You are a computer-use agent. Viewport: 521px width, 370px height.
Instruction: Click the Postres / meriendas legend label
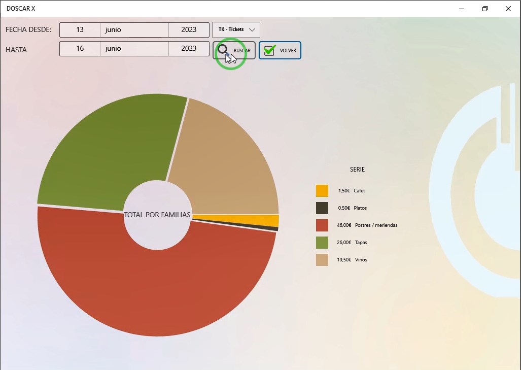pos(376,225)
